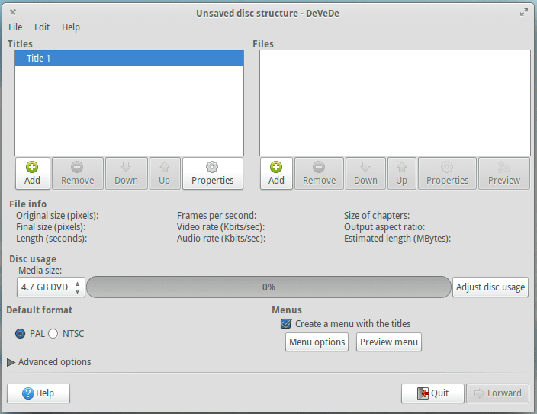The width and height of the screenshot is (537, 414).
Task: Quit DeVeDe using the Quit button
Action: coord(432,393)
